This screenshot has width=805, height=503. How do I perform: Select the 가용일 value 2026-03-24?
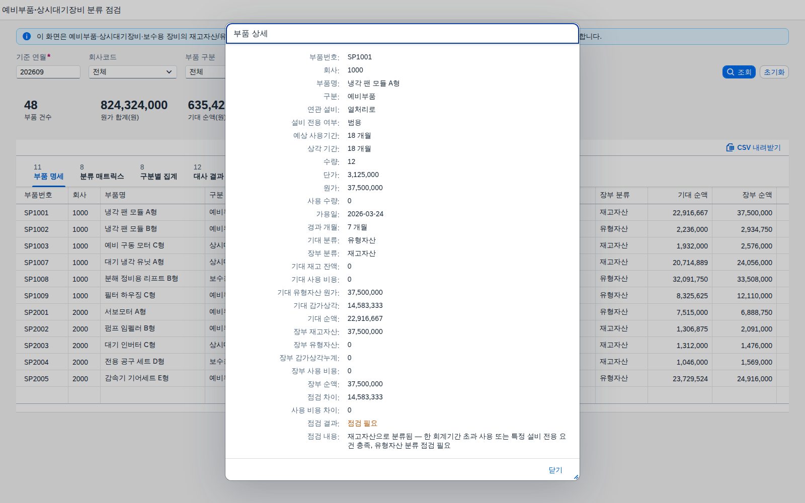tap(365, 214)
